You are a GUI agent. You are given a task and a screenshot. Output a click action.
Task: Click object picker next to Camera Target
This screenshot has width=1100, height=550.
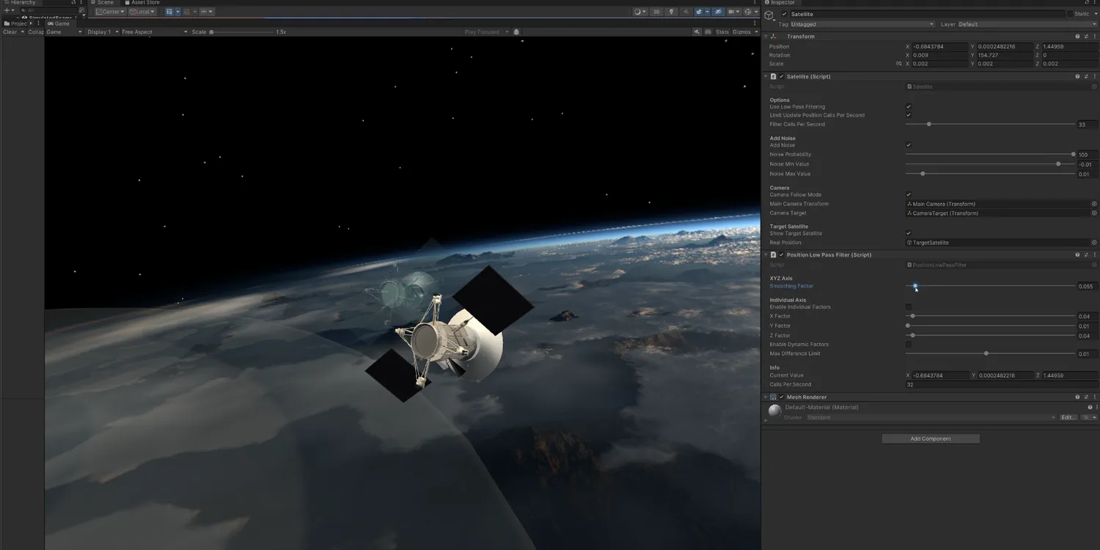tap(1094, 213)
